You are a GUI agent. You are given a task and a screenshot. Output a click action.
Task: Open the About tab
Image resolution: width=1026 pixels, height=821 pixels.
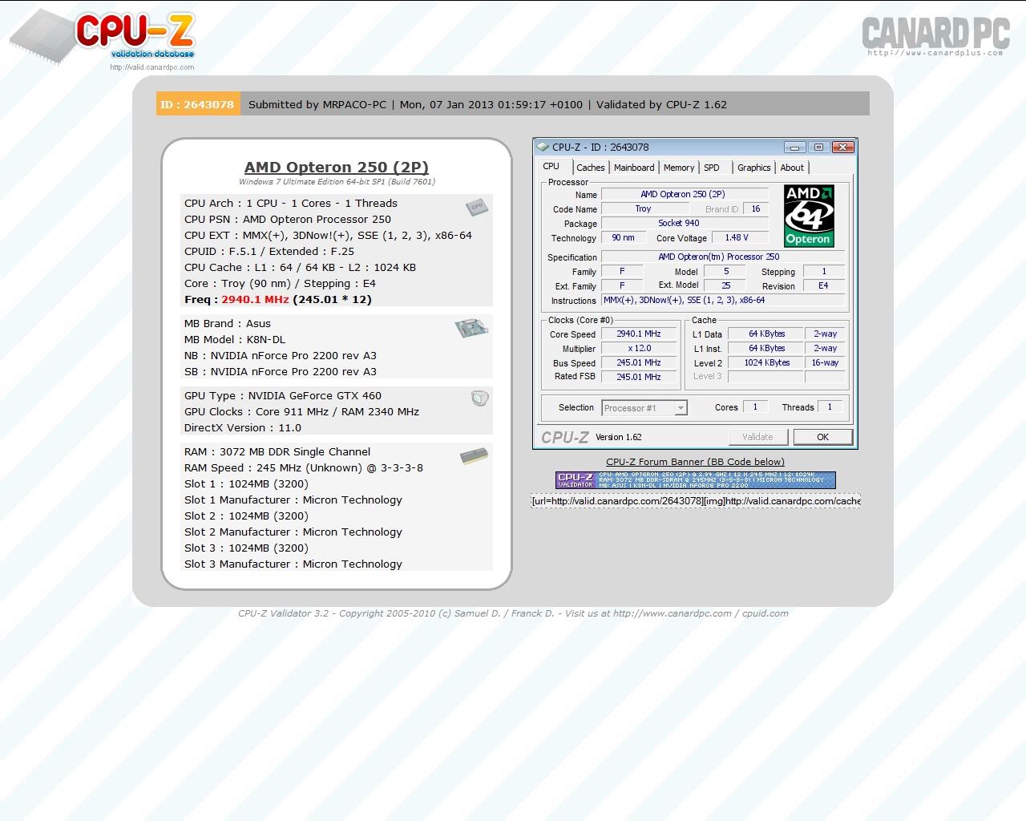[x=792, y=168]
